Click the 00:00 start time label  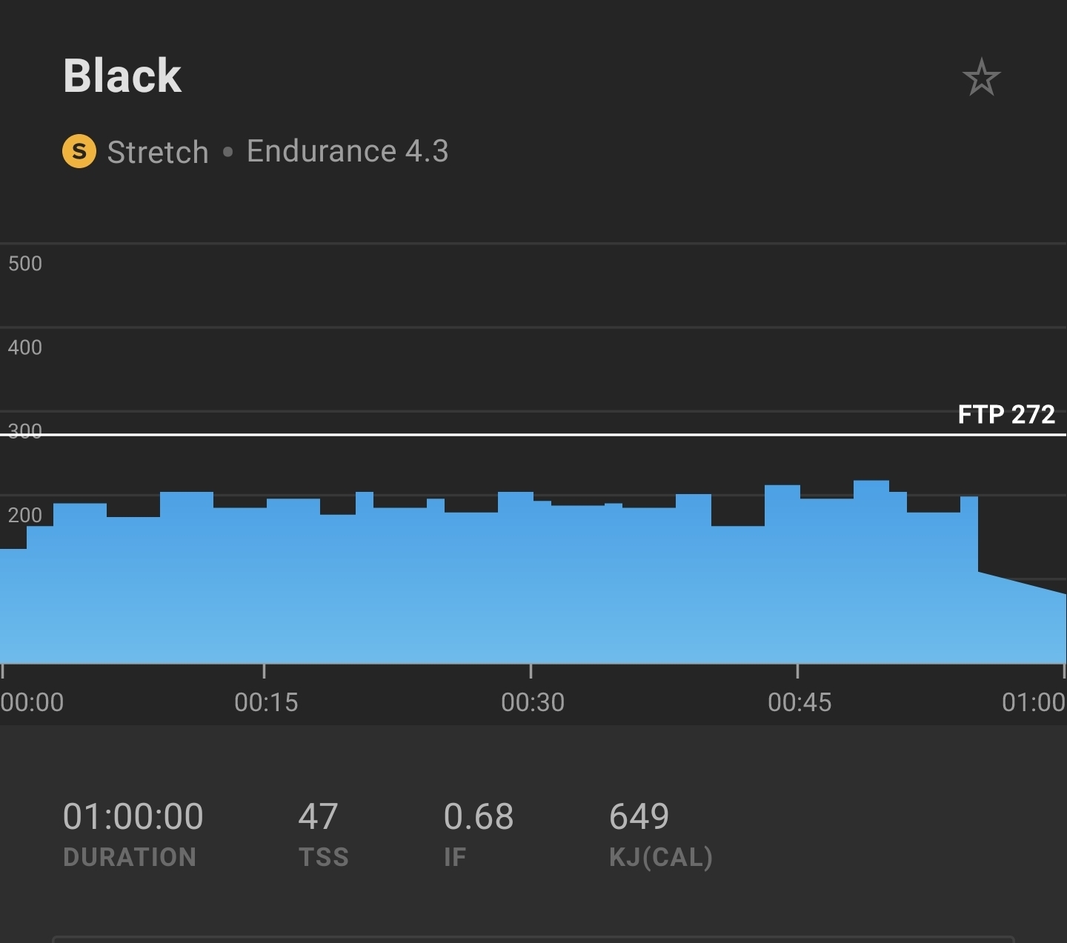click(33, 702)
